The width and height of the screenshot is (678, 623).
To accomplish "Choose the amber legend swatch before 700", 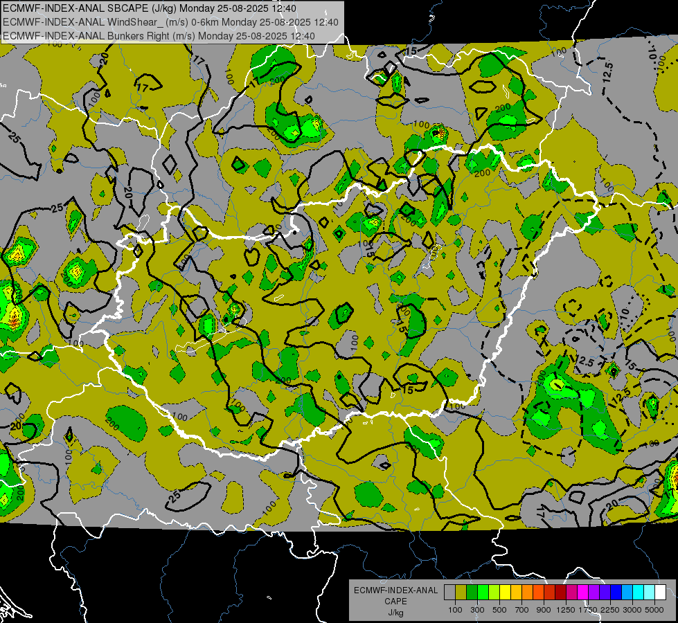I will click(516, 592).
